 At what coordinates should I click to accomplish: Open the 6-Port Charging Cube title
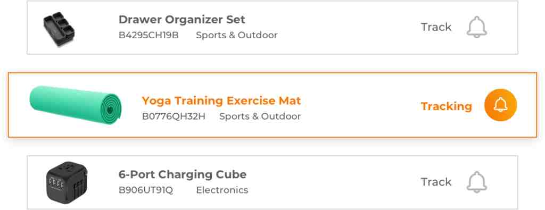click(183, 174)
